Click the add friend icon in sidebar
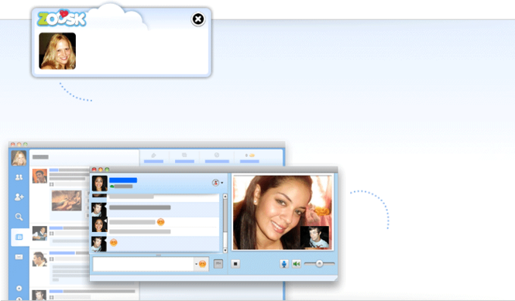This screenshot has height=301, width=515. click(x=19, y=197)
